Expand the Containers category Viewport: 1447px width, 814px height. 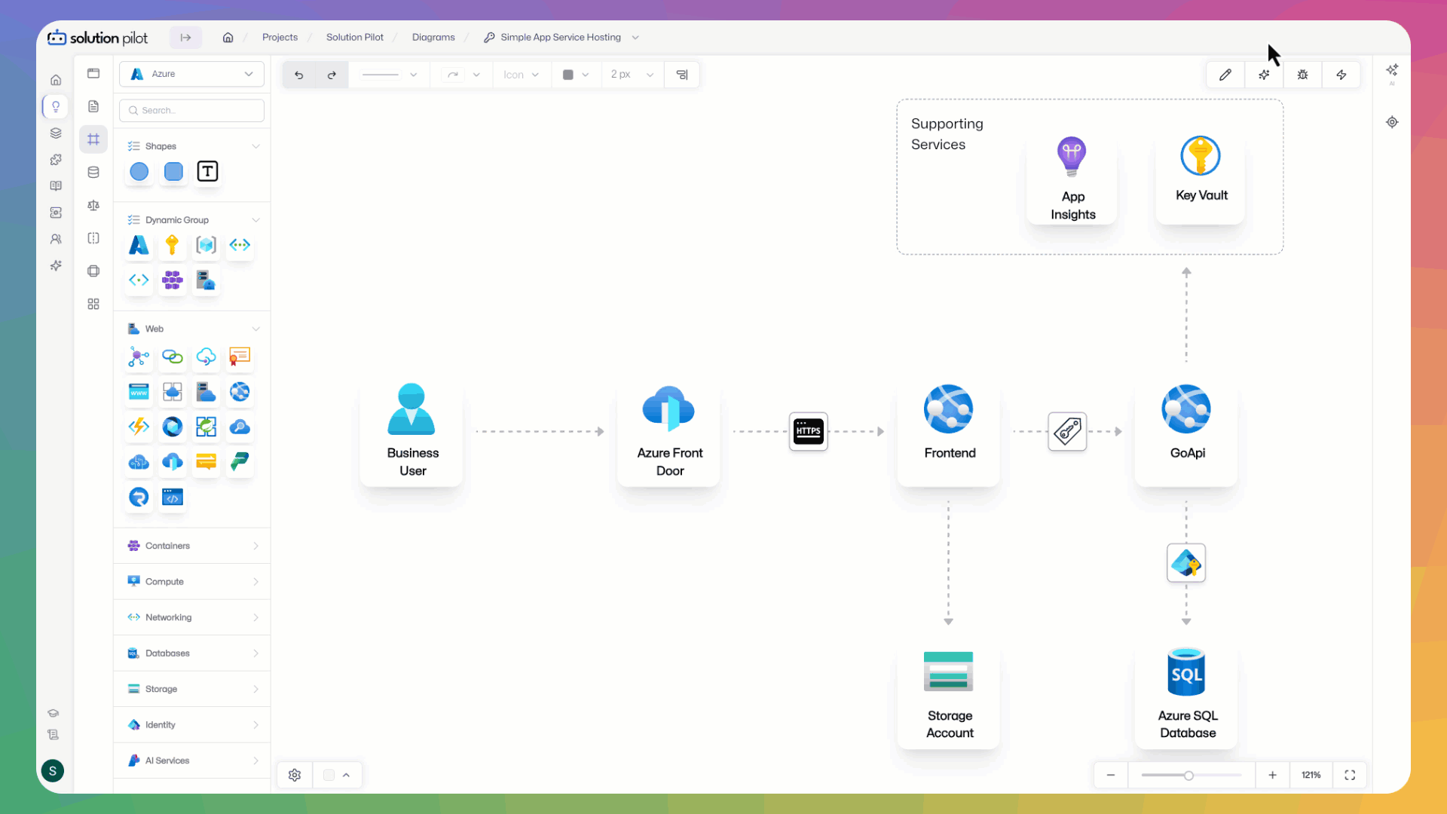(191, 546)
